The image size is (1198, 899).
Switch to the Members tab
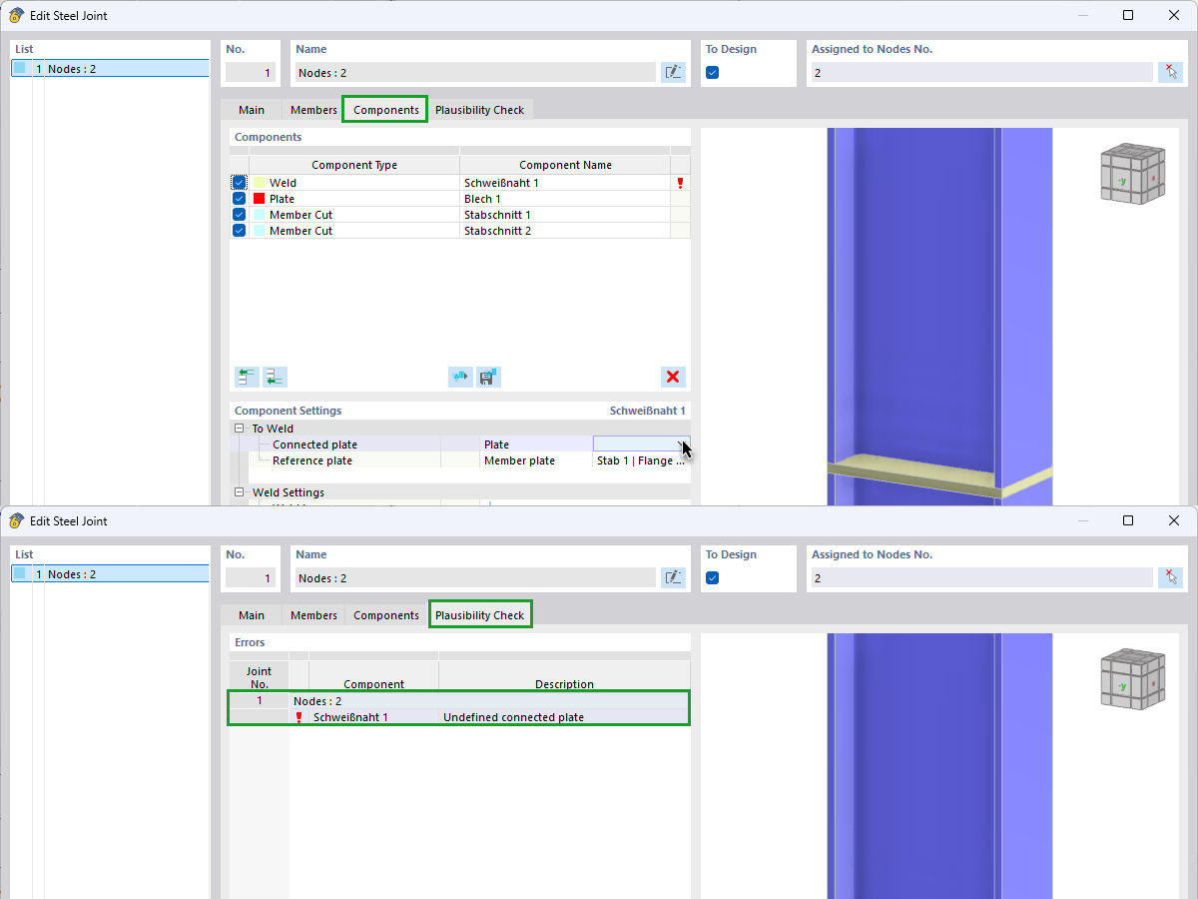[x=313, y=109]
